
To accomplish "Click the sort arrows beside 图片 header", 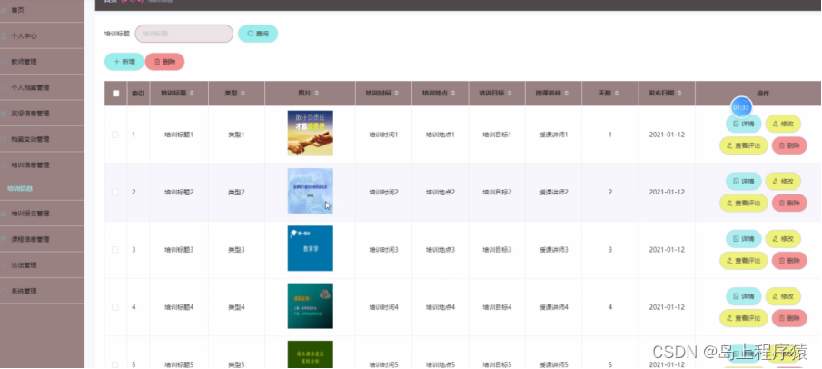I will (316, 94).
